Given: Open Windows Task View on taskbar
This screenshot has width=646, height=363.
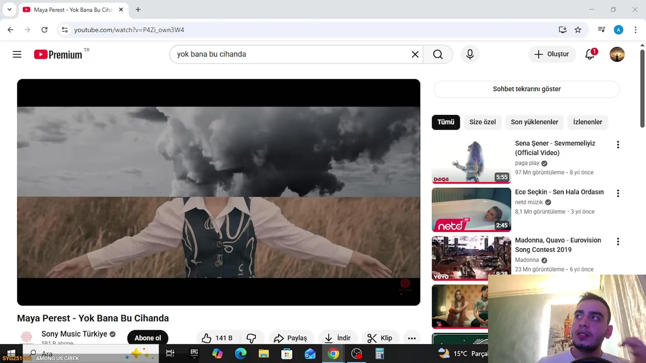Looking at the screenshot, I should (170, 353).
